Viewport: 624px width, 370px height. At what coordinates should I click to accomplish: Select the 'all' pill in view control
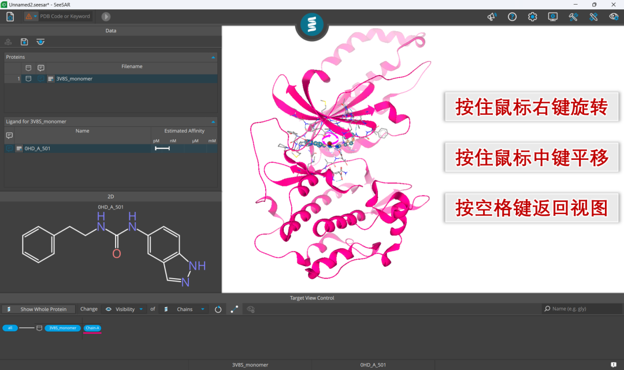(10, 328)
